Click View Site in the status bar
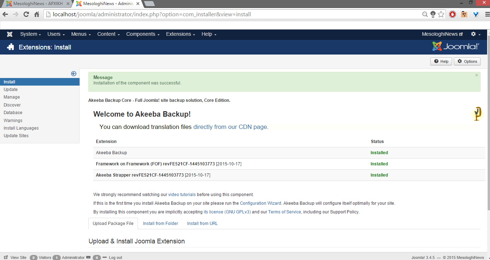Image resolution: width=490 pixels, height=260 pixels. coord(15,257)
